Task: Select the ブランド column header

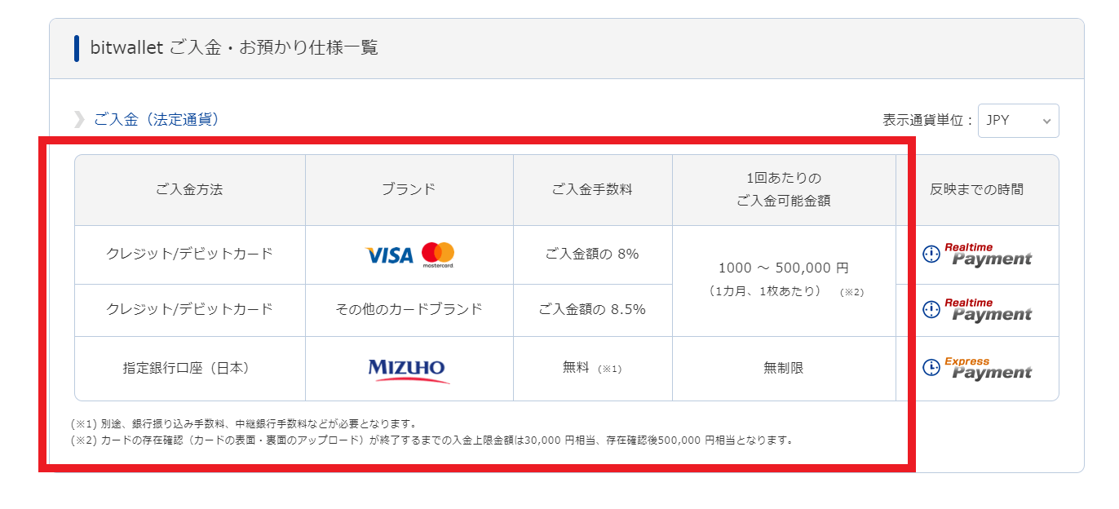Action: click(x=409, y=190)
